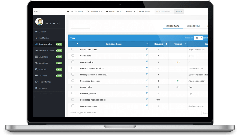The height and width of the screenshot is (135, 239).
Task: Expand the Закладки sidebar submenu arrow
Action: [x=62, y=88]
